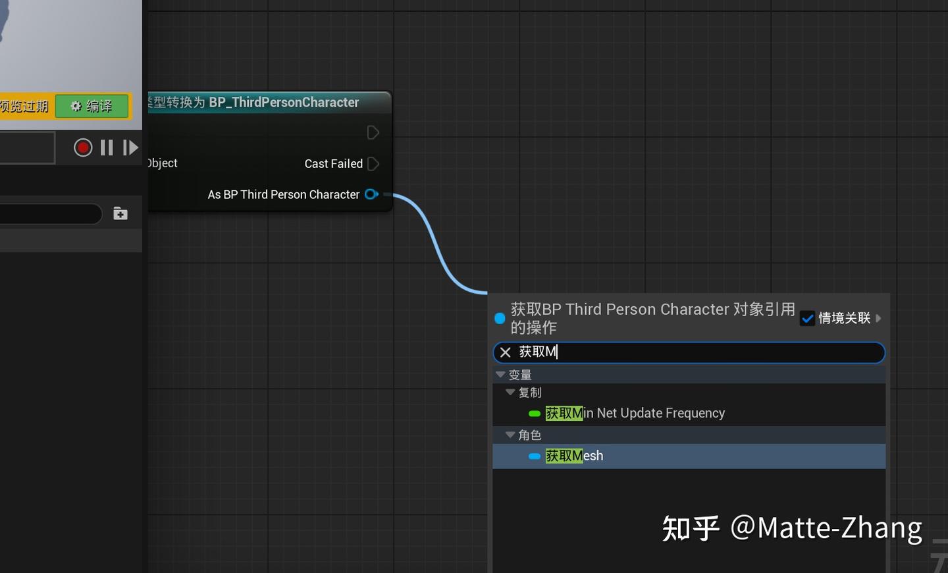Screen dimensions: 948x573
Task: Collapse the 角色 section
Action: (511, 435)
